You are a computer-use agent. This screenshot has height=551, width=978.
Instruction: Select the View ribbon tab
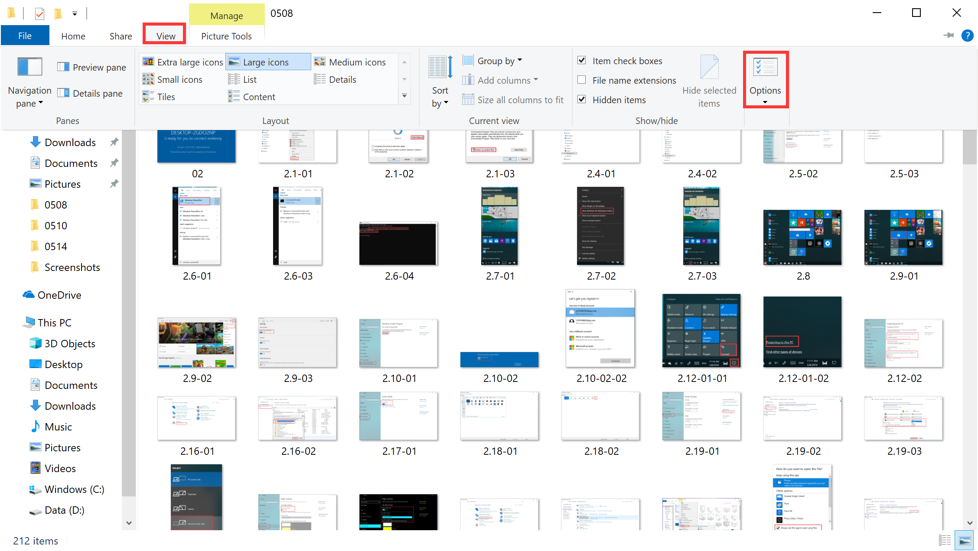[165, 36]
